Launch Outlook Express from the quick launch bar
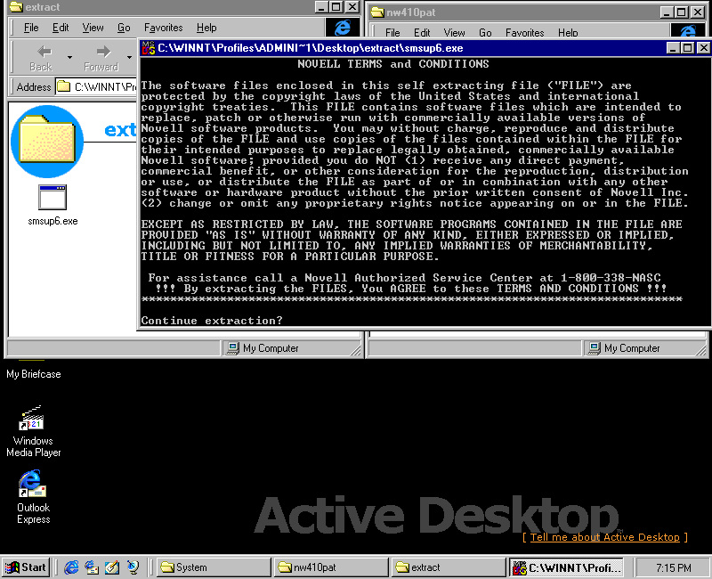 pyautogui.click(x=92, y=567)
